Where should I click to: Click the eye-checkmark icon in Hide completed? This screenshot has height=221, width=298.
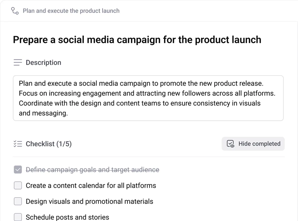230,144
